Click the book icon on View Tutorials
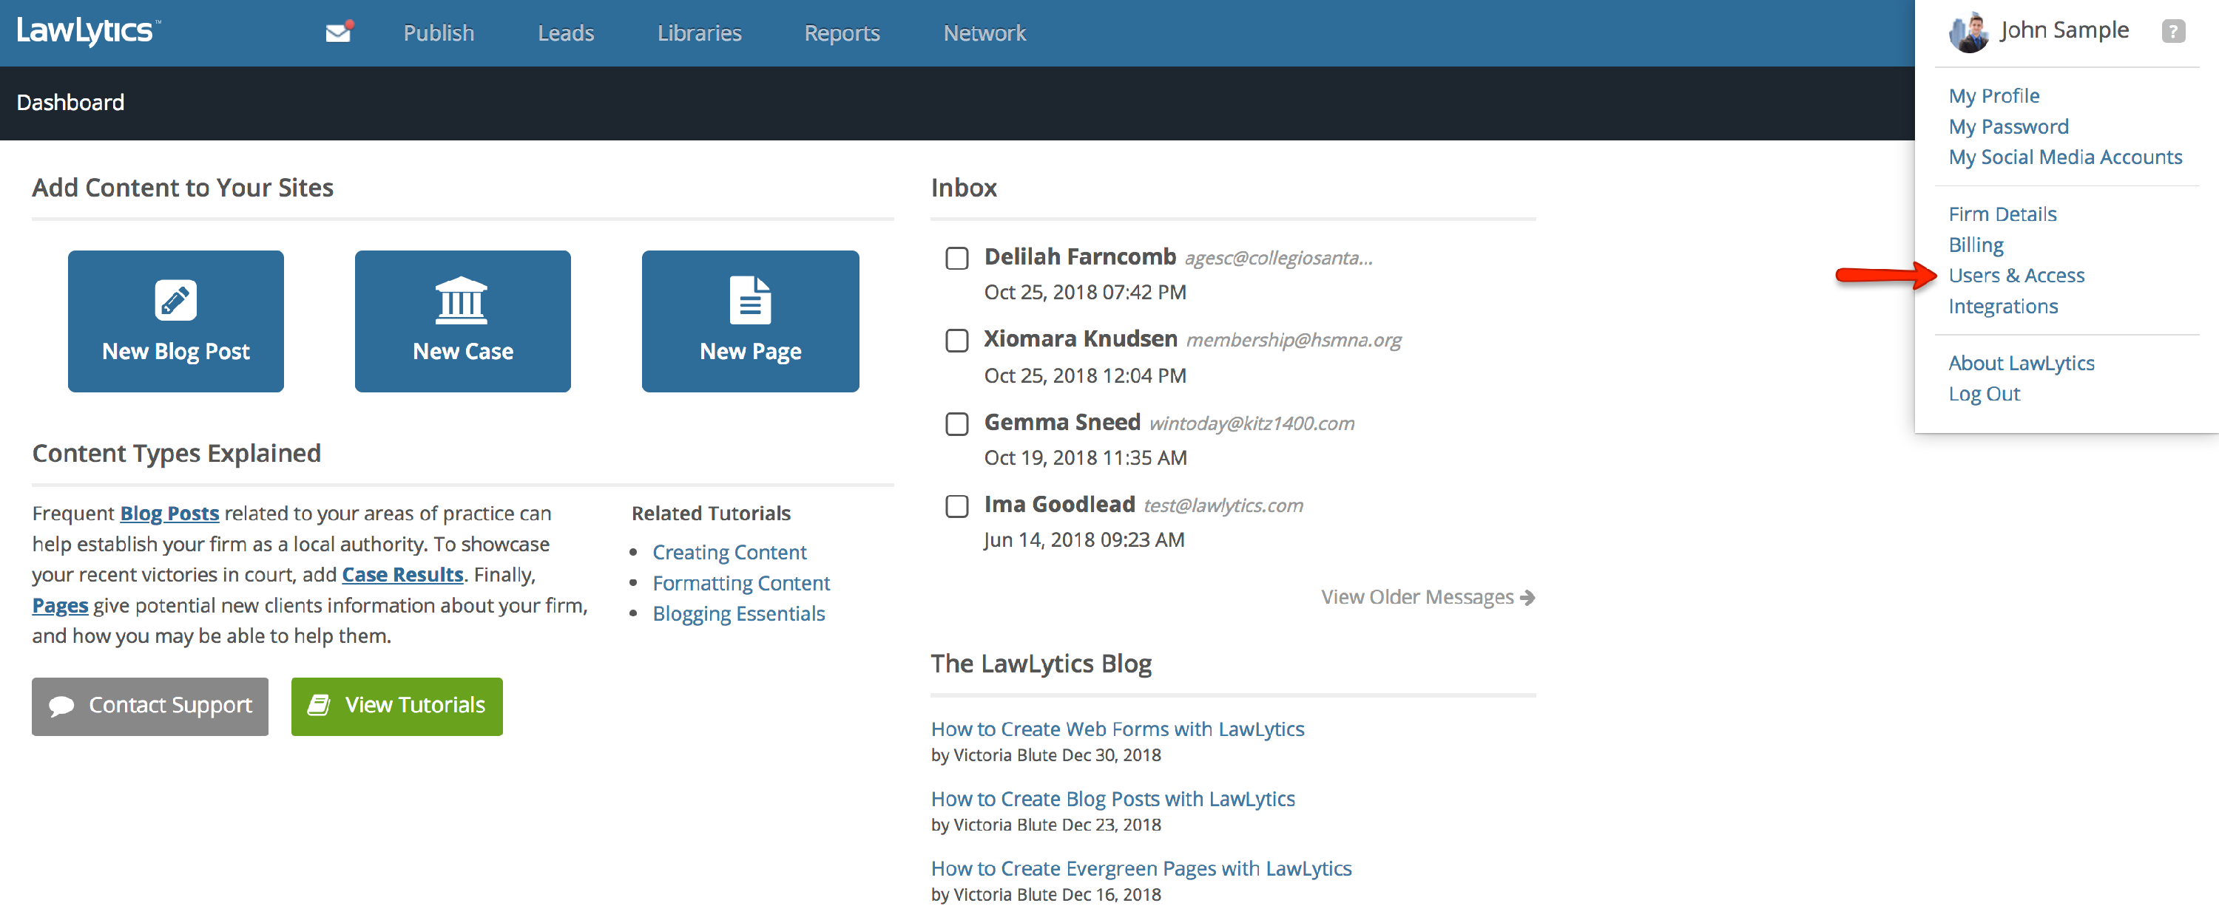Screen dimensions: 2219x920 pos(320,705)
